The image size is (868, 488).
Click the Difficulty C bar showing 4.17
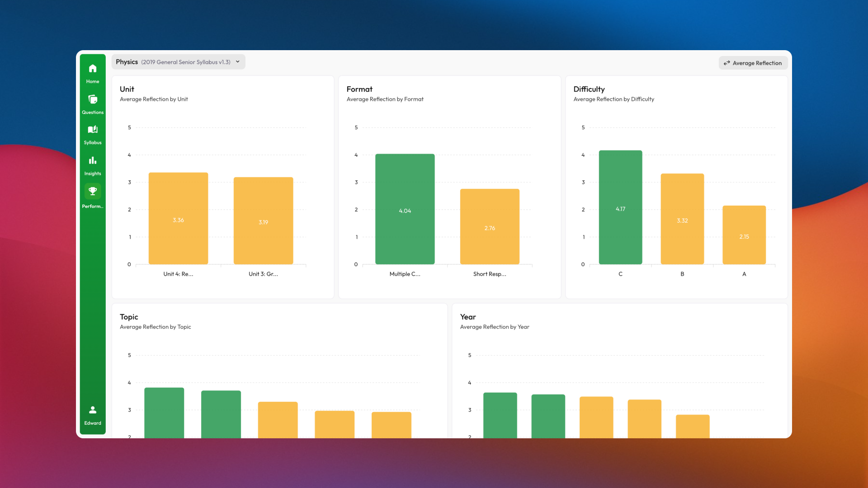(620, 208)
